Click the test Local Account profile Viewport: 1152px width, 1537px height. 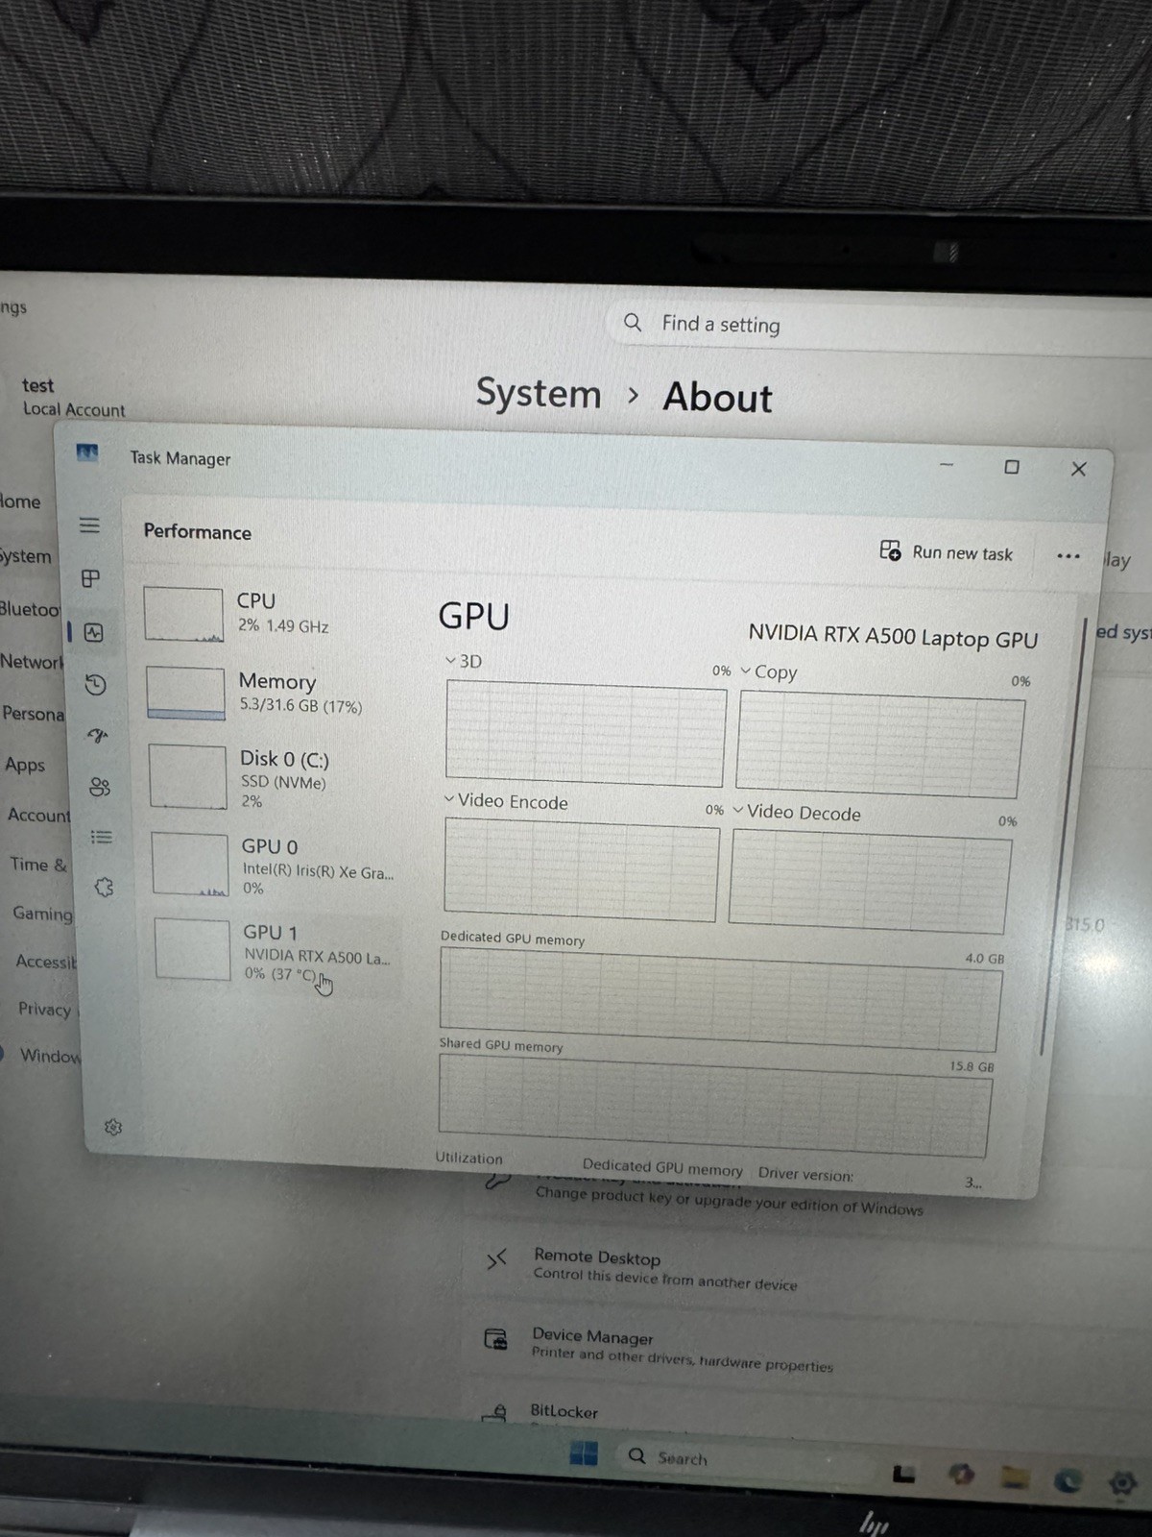[x=72, y=397]
